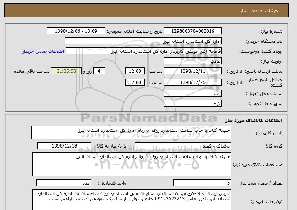Open the اطلاعات تماس خریدار link
The width and height of the screenshot is (297, 210).
pyautogui.click(x=43, y=51)
